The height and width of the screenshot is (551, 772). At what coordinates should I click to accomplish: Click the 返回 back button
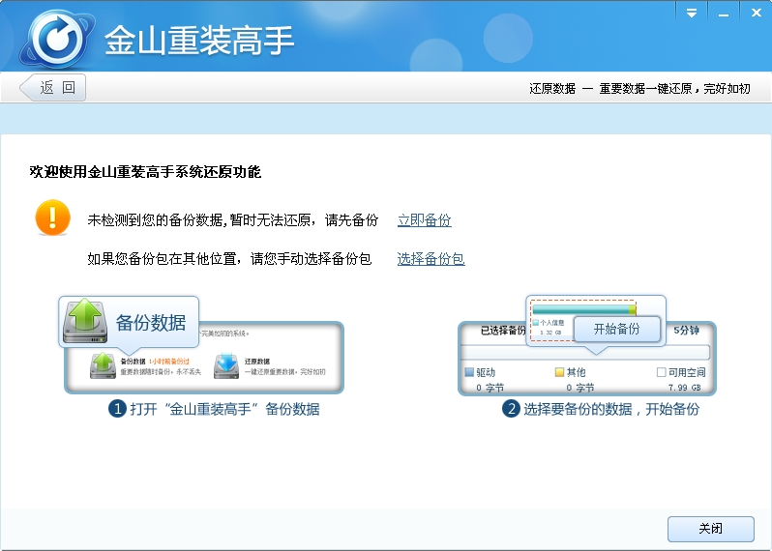click(52, 88)
